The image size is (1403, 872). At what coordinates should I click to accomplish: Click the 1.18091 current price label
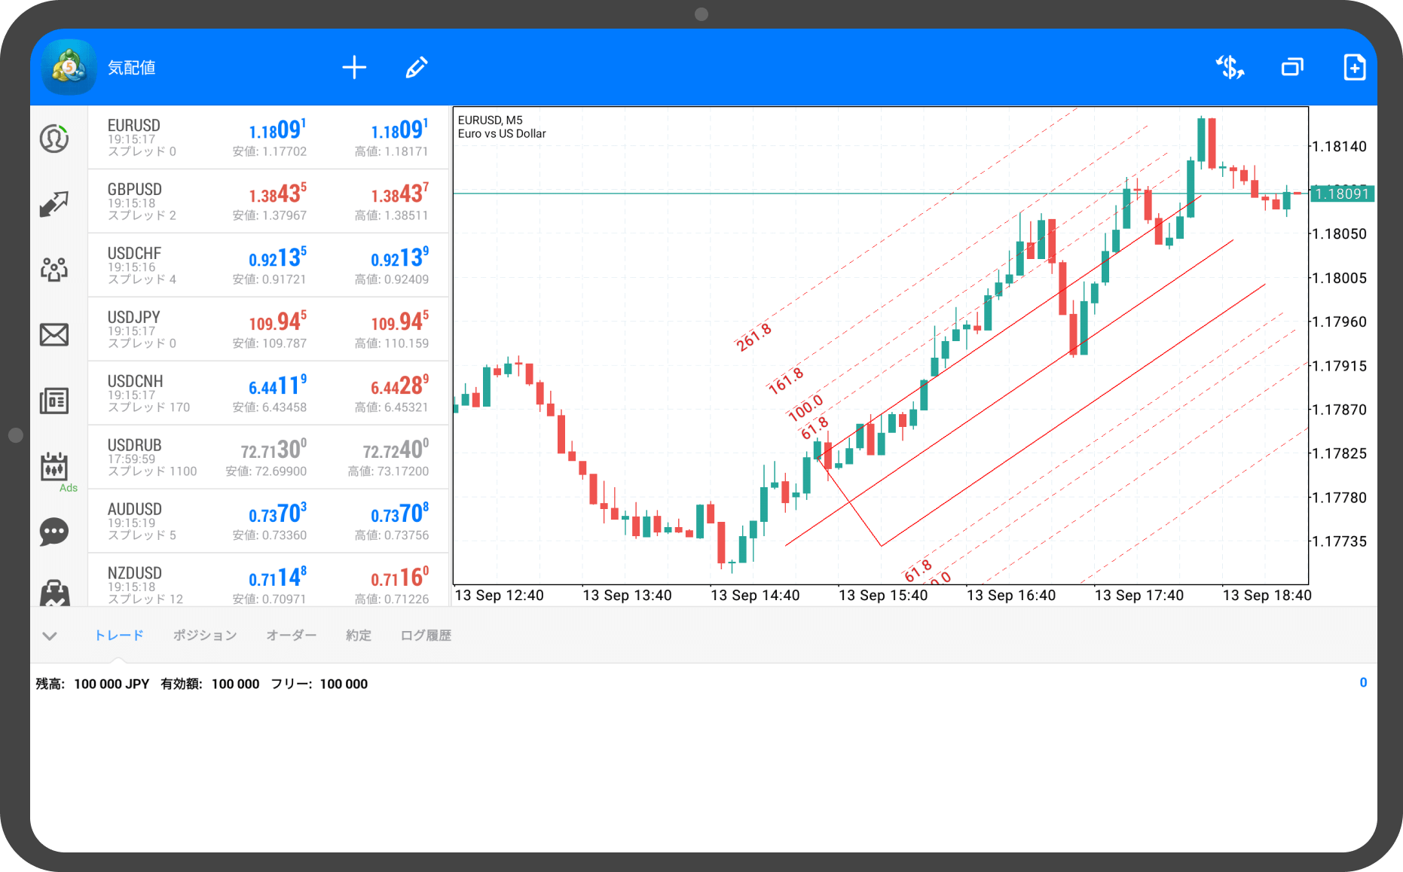1342,194
